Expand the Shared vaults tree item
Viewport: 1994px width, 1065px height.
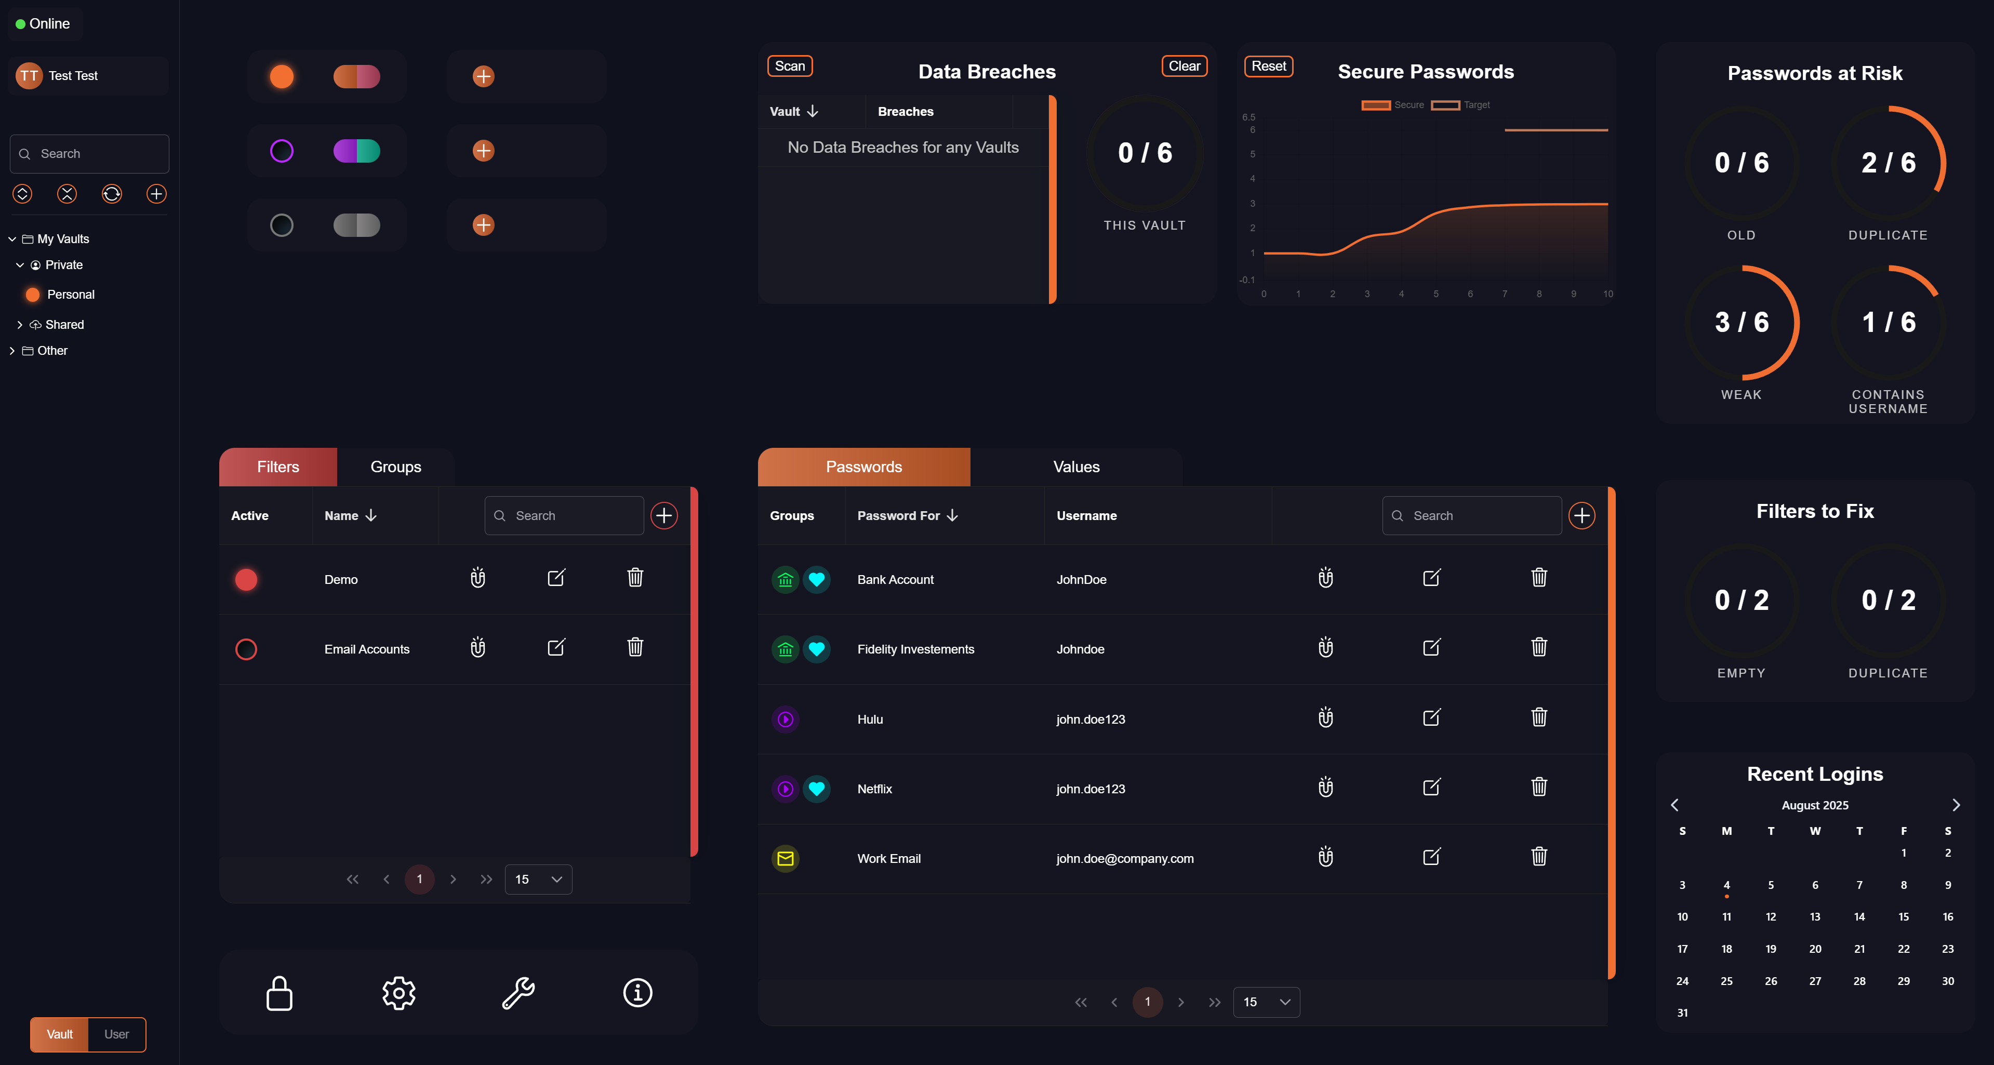(x=20, y=324)
